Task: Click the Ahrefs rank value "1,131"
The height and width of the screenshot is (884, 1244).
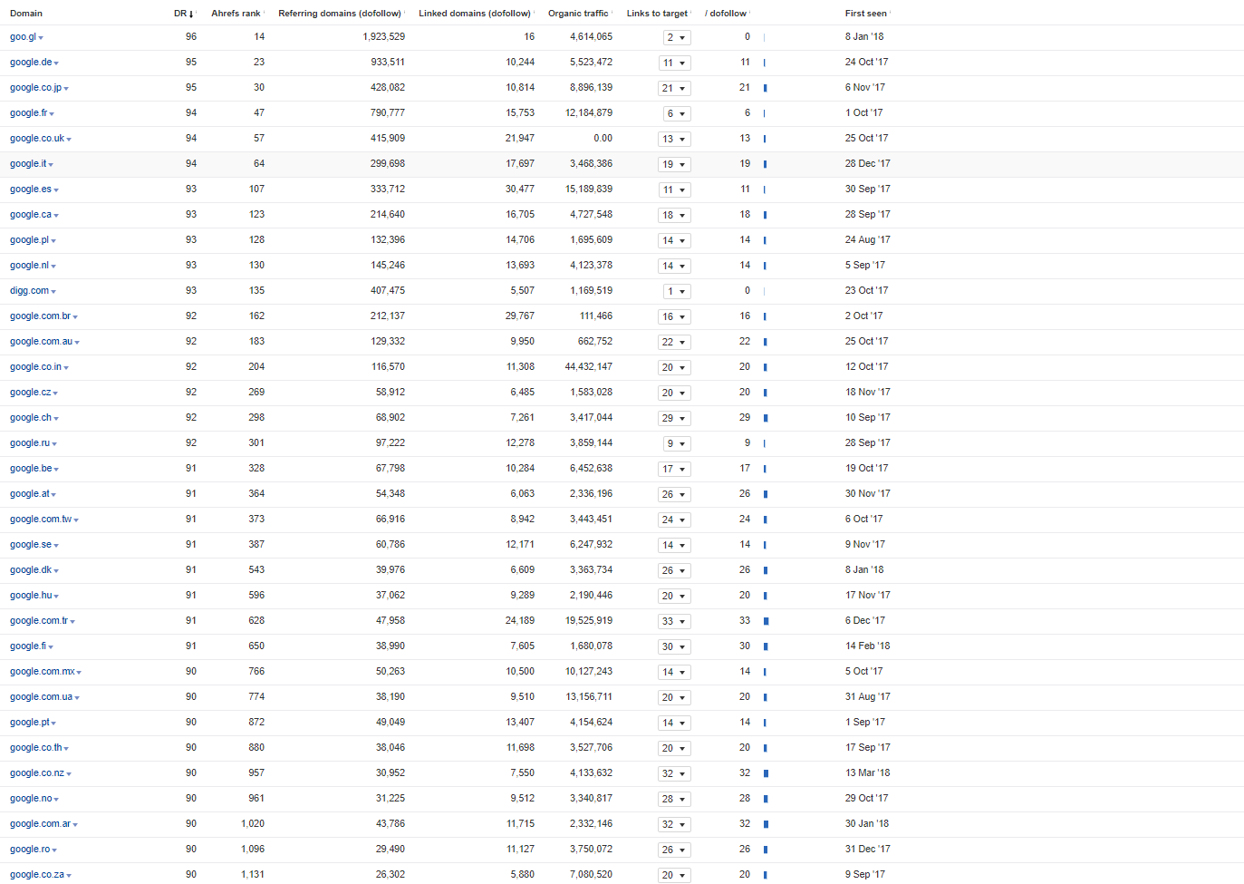Action: click(x=253, y=874)
